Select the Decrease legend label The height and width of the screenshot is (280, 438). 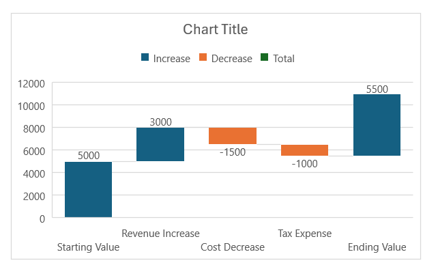pos(232,59)
